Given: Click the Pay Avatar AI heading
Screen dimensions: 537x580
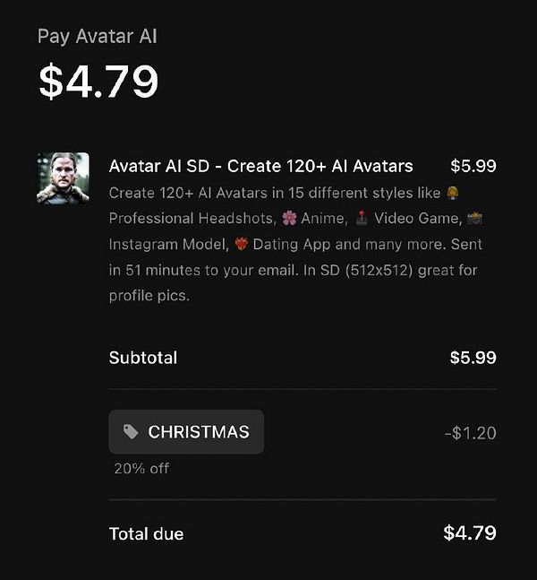Looking at the screenshot, I should click(98, 36).
